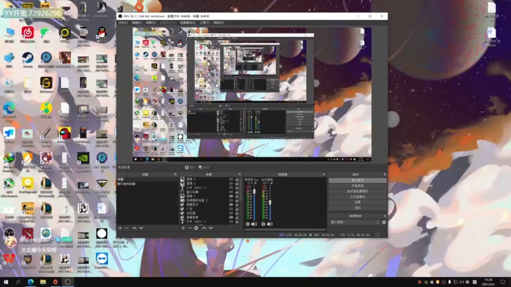The image size is (511, 287).
Task: Open Windows Start menu on taskbar
Action: point(6,282)
